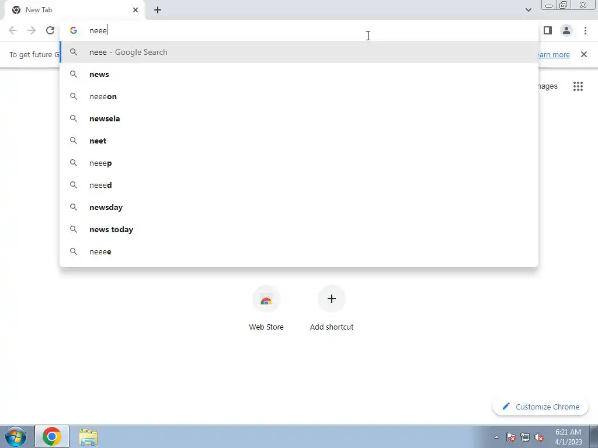
Task: Click the Images link
Action: point(547,86)
